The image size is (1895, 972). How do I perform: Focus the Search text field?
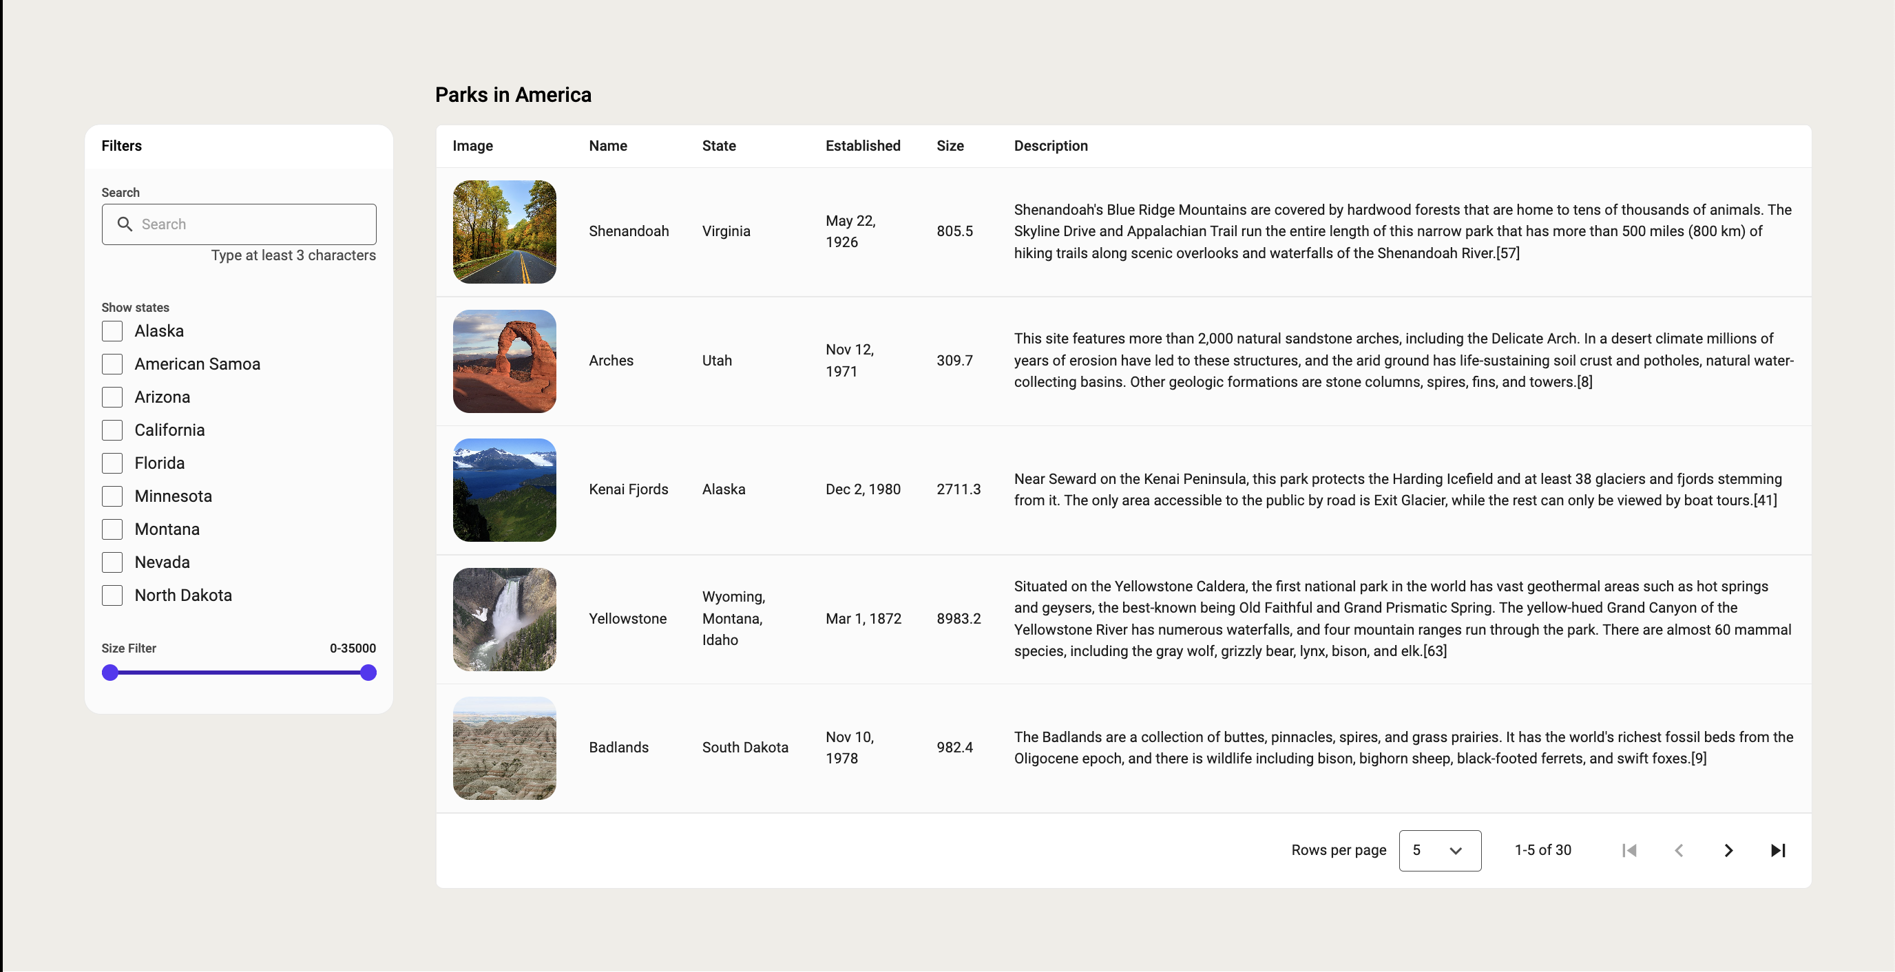(254, 224)
